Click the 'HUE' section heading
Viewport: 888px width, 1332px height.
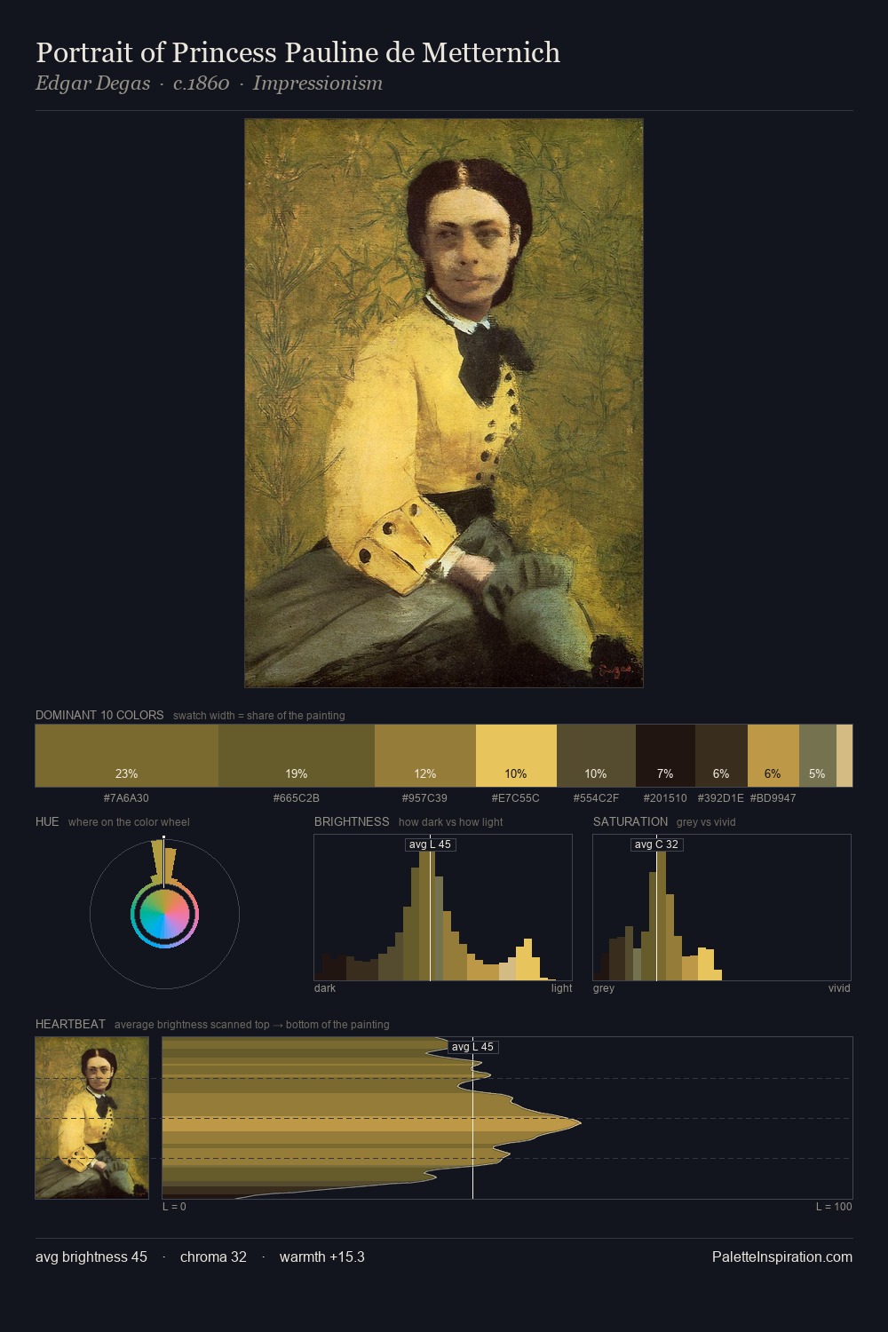47,821
